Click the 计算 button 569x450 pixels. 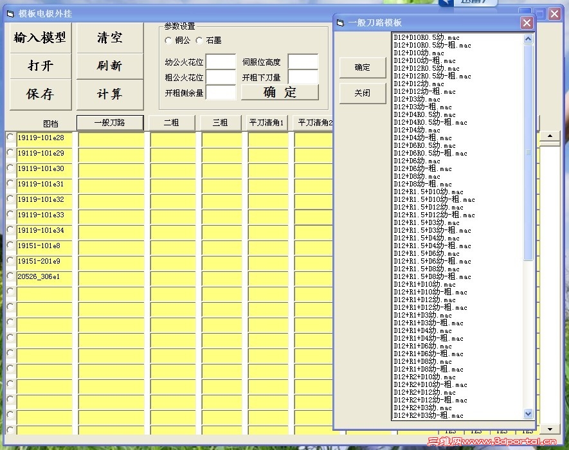tap(110, 94)
